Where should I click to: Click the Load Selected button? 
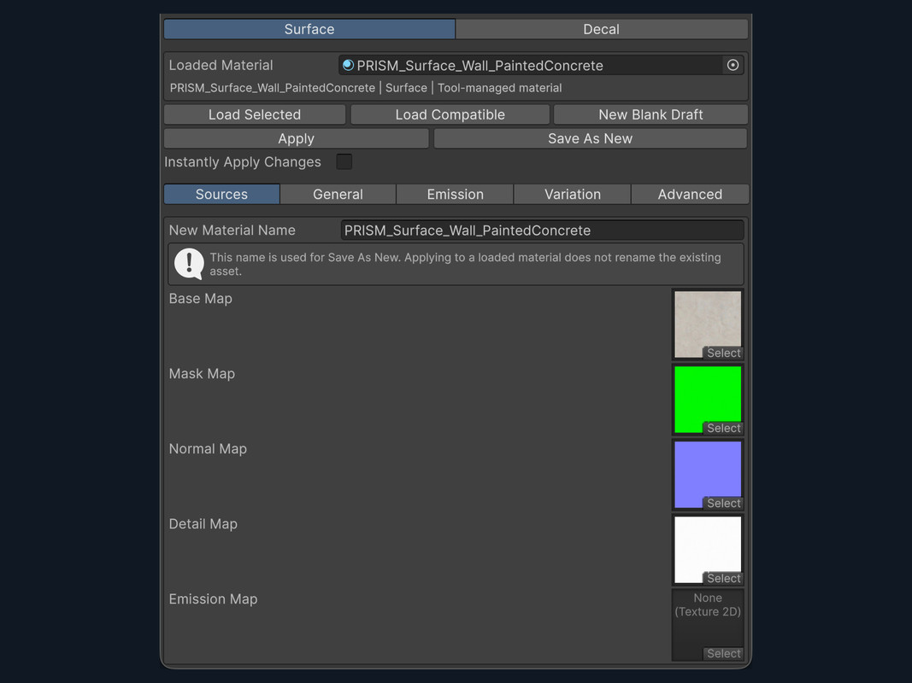(255, 114)
